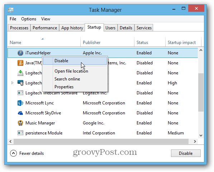Viewport: 214px width, 172px height.
Task: Click the Microsoft Lync icon
Action: [20, 103]
